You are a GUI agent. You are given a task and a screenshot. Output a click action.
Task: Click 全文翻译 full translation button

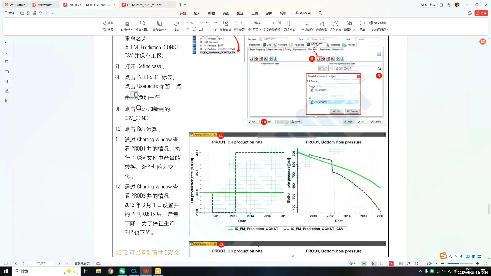pos(377,23)
